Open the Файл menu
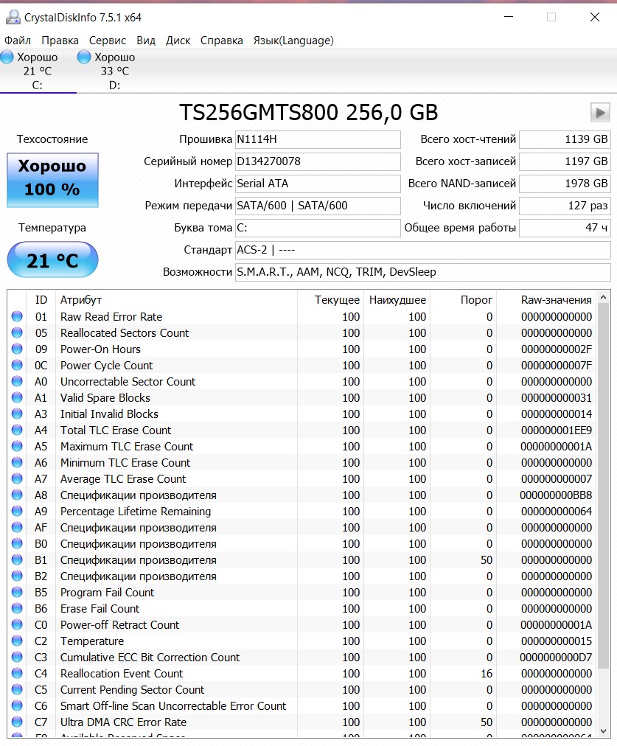This screenshot has width=617, height=746. 18,41
